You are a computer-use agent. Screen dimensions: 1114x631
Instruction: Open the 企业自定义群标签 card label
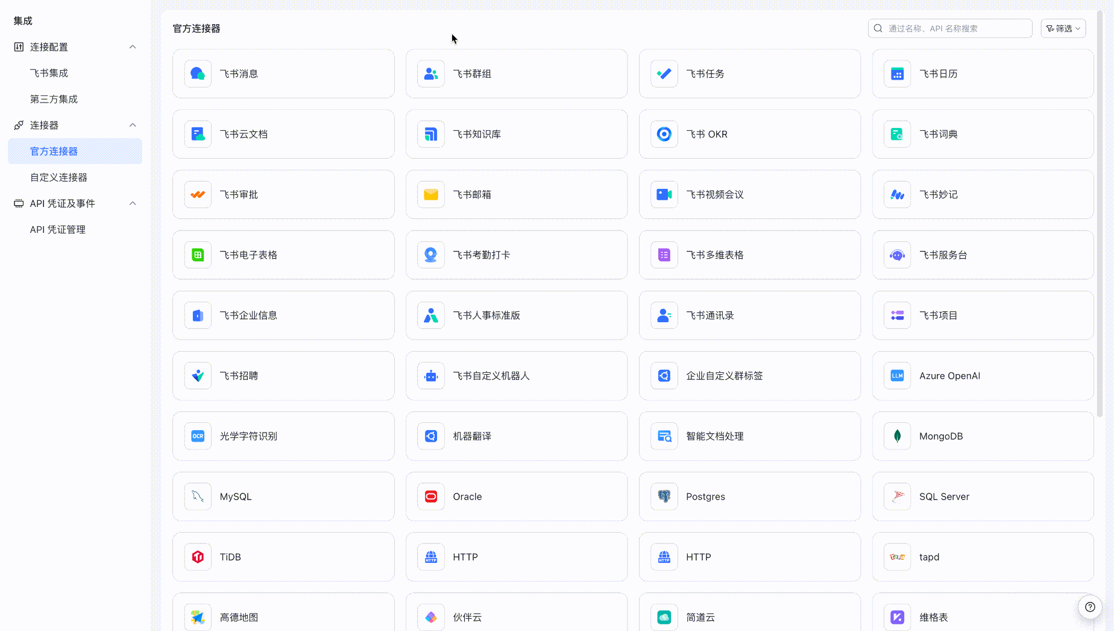725,375
